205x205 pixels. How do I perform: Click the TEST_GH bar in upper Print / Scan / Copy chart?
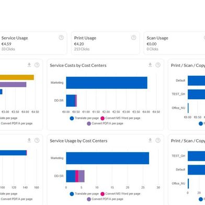[x=196, y=94]
